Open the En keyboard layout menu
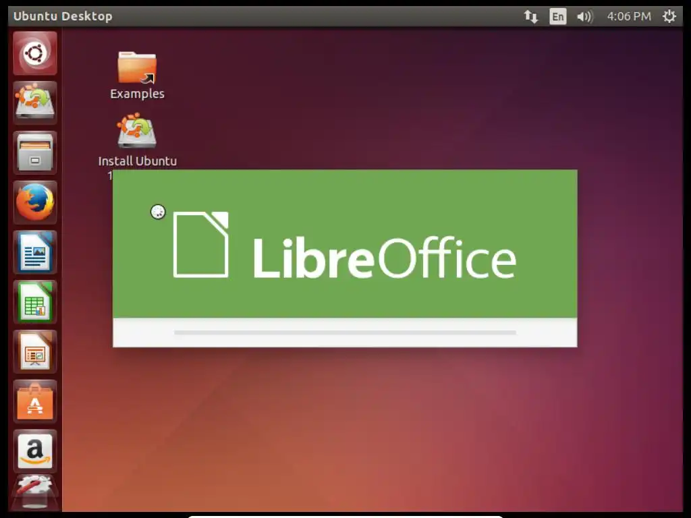 click(x=557, y=17)
